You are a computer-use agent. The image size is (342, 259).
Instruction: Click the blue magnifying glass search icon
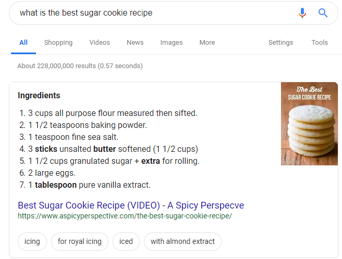pos(323,13)
